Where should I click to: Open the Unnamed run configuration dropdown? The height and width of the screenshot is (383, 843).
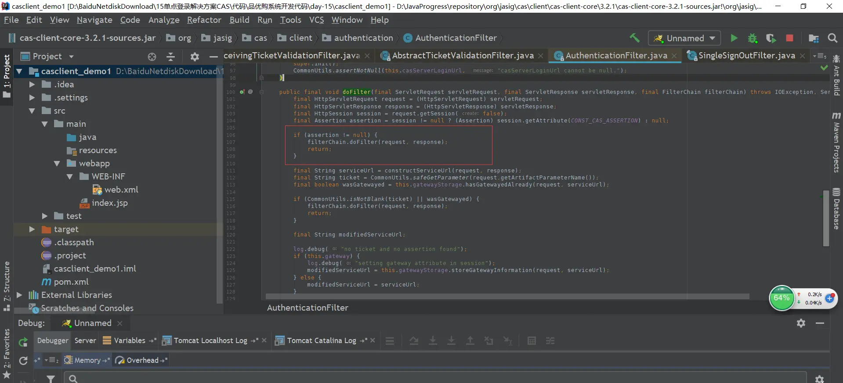tap(684, 38)
